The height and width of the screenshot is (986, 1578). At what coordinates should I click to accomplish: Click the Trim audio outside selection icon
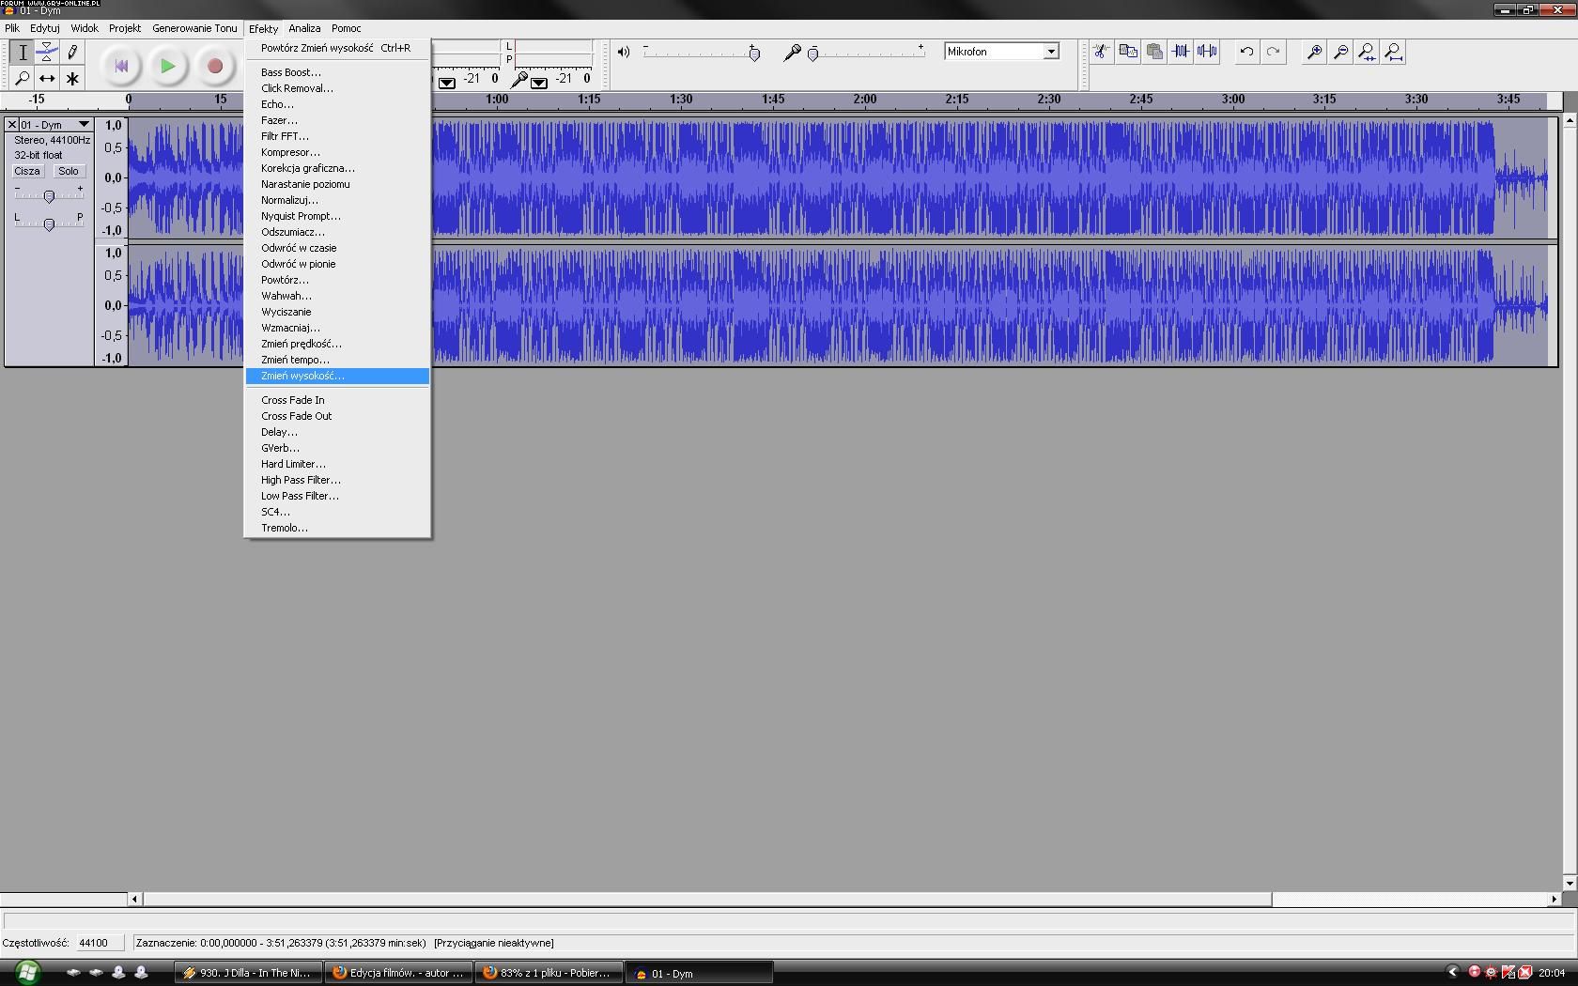point(1181,52)
